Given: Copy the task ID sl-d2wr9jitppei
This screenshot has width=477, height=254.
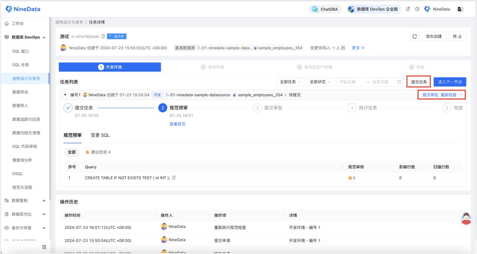Looking at the screenshot, I should click(x=103, y=37).
